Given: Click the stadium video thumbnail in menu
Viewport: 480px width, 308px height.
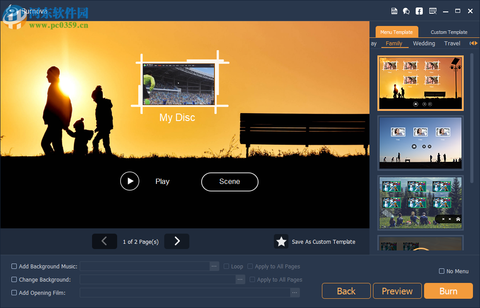Looking at the screenshot, I should coord(179,84).
